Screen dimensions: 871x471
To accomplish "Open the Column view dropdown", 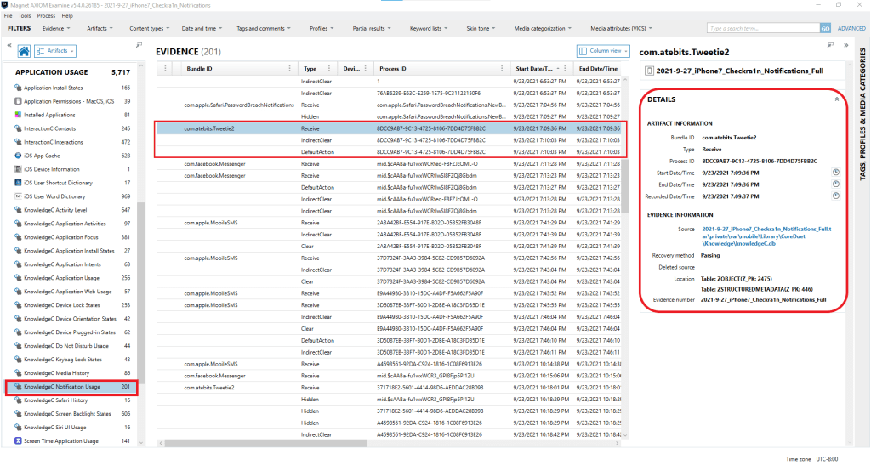I will (603, 51).
